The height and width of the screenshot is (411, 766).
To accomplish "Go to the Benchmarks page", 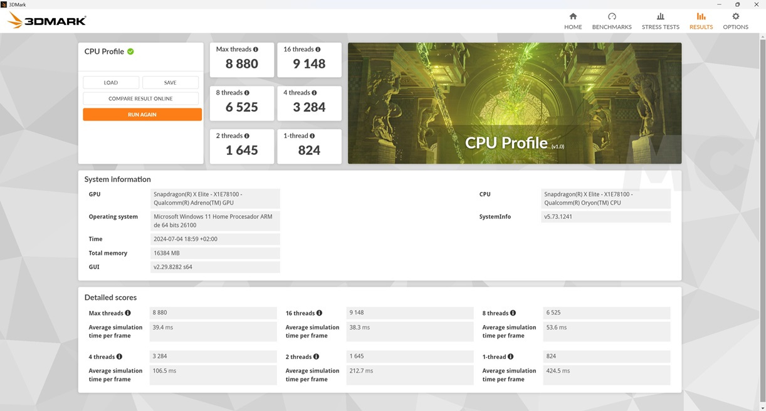I will point(611,21).
